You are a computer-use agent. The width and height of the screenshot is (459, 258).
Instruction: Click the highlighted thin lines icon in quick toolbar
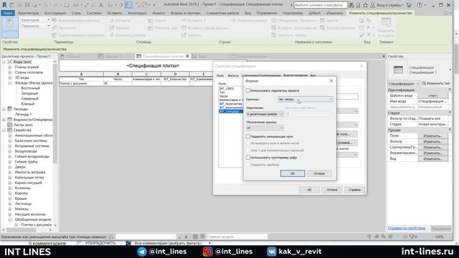128,5
